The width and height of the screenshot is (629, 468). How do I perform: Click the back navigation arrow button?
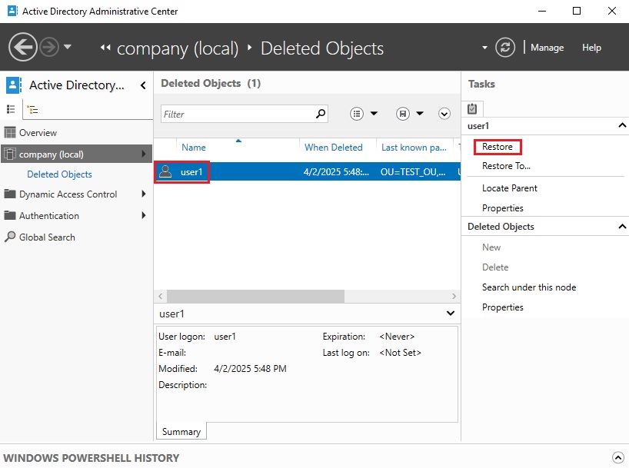[23, 48]
